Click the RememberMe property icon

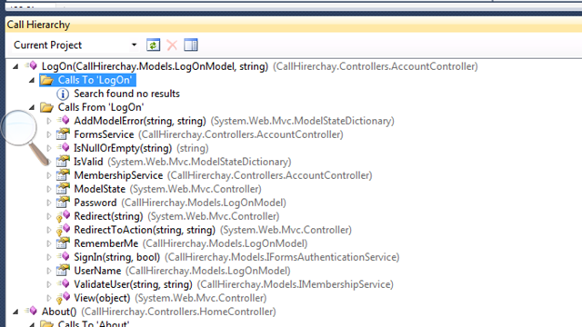63,243
